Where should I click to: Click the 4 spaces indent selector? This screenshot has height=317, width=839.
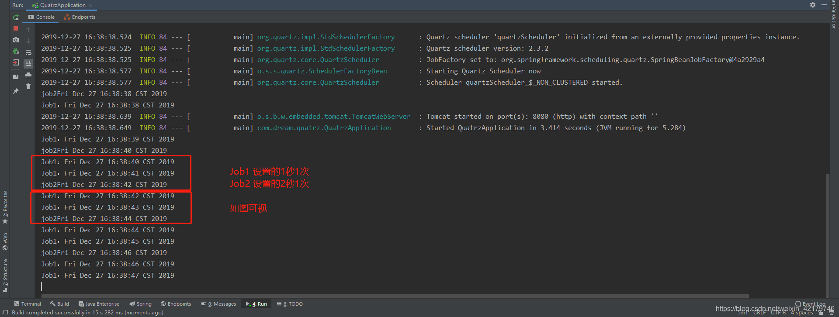pyautogui.click(x=802, y=313)
